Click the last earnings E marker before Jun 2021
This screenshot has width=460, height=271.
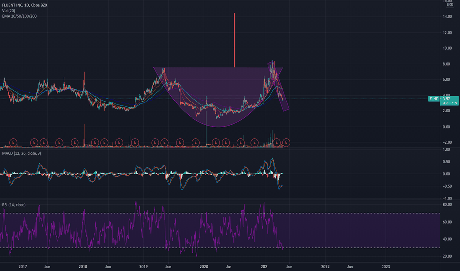coord(286,143)
